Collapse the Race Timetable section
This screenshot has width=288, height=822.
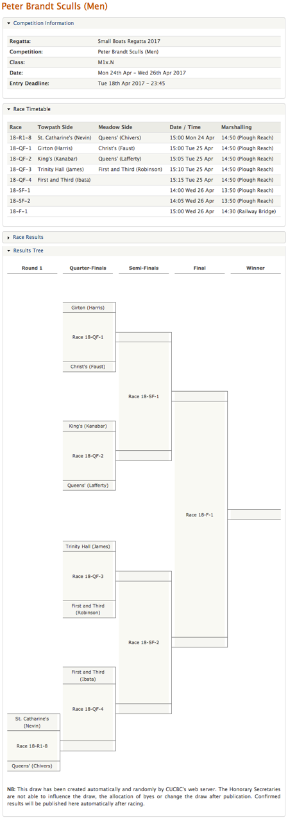(31, 109)
